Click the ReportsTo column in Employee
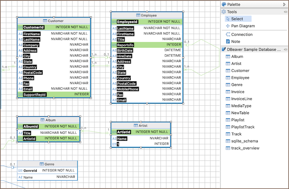Image resolution: width=289 pixels, height=189 pixels. click(x=125, y=45)
